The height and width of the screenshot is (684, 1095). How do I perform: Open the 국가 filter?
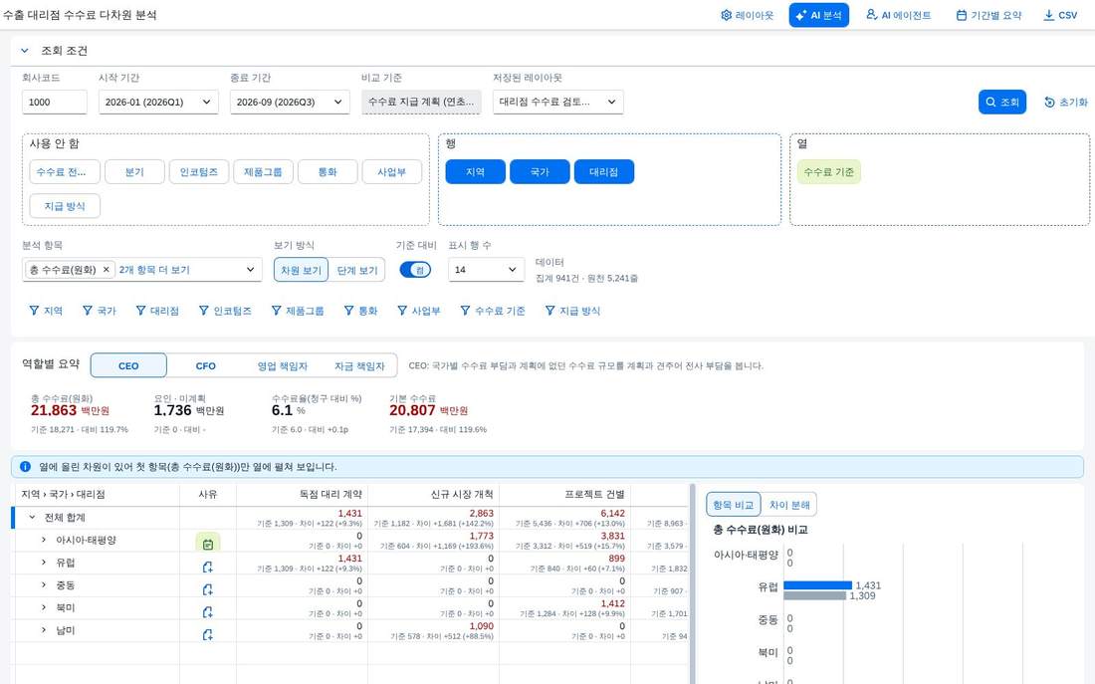click(x=100, y=311)
